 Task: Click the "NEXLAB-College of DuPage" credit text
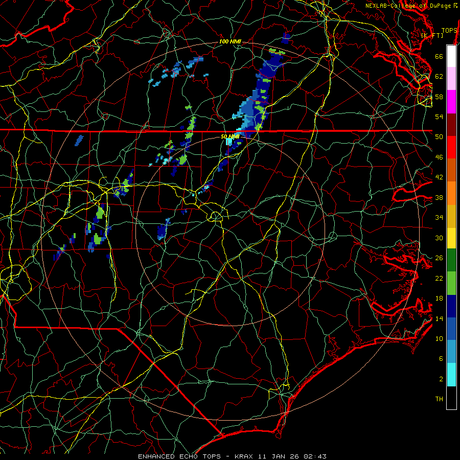pos(408,6)
